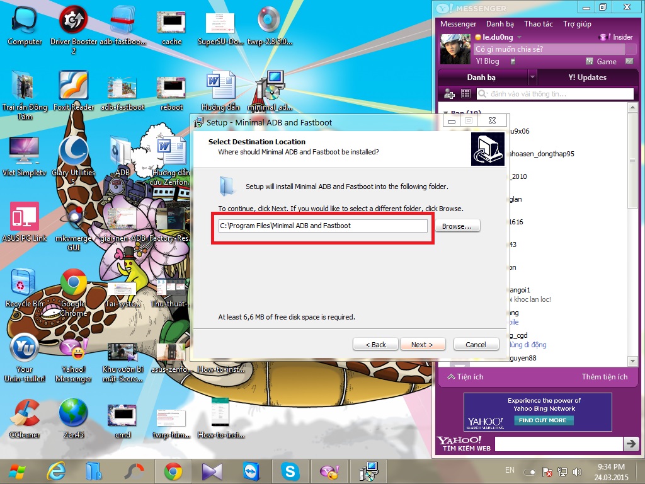Open CCleaner desktop icon
The height and width of the screenshot is (484, 645).
tap(25, 418)
